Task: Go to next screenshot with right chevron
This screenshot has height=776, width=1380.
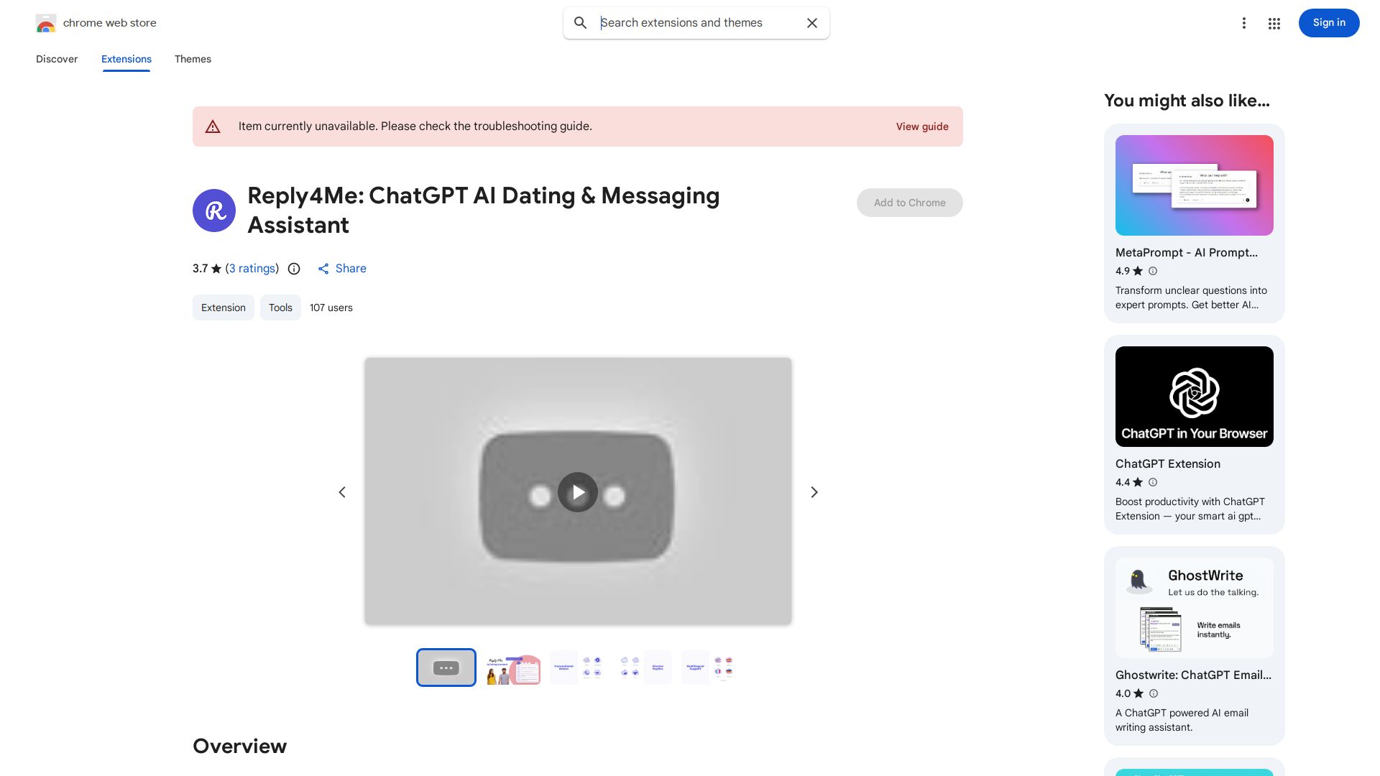Action: coord(814,492)
